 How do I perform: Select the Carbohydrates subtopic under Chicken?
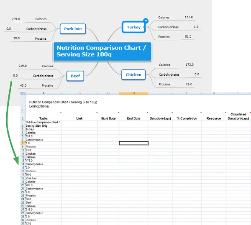click(169, 74)
